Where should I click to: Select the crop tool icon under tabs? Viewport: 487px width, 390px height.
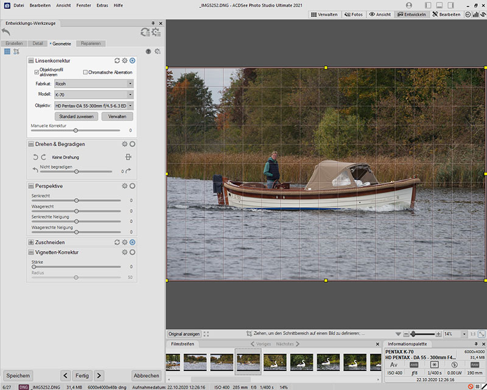[x=16, y=52]
